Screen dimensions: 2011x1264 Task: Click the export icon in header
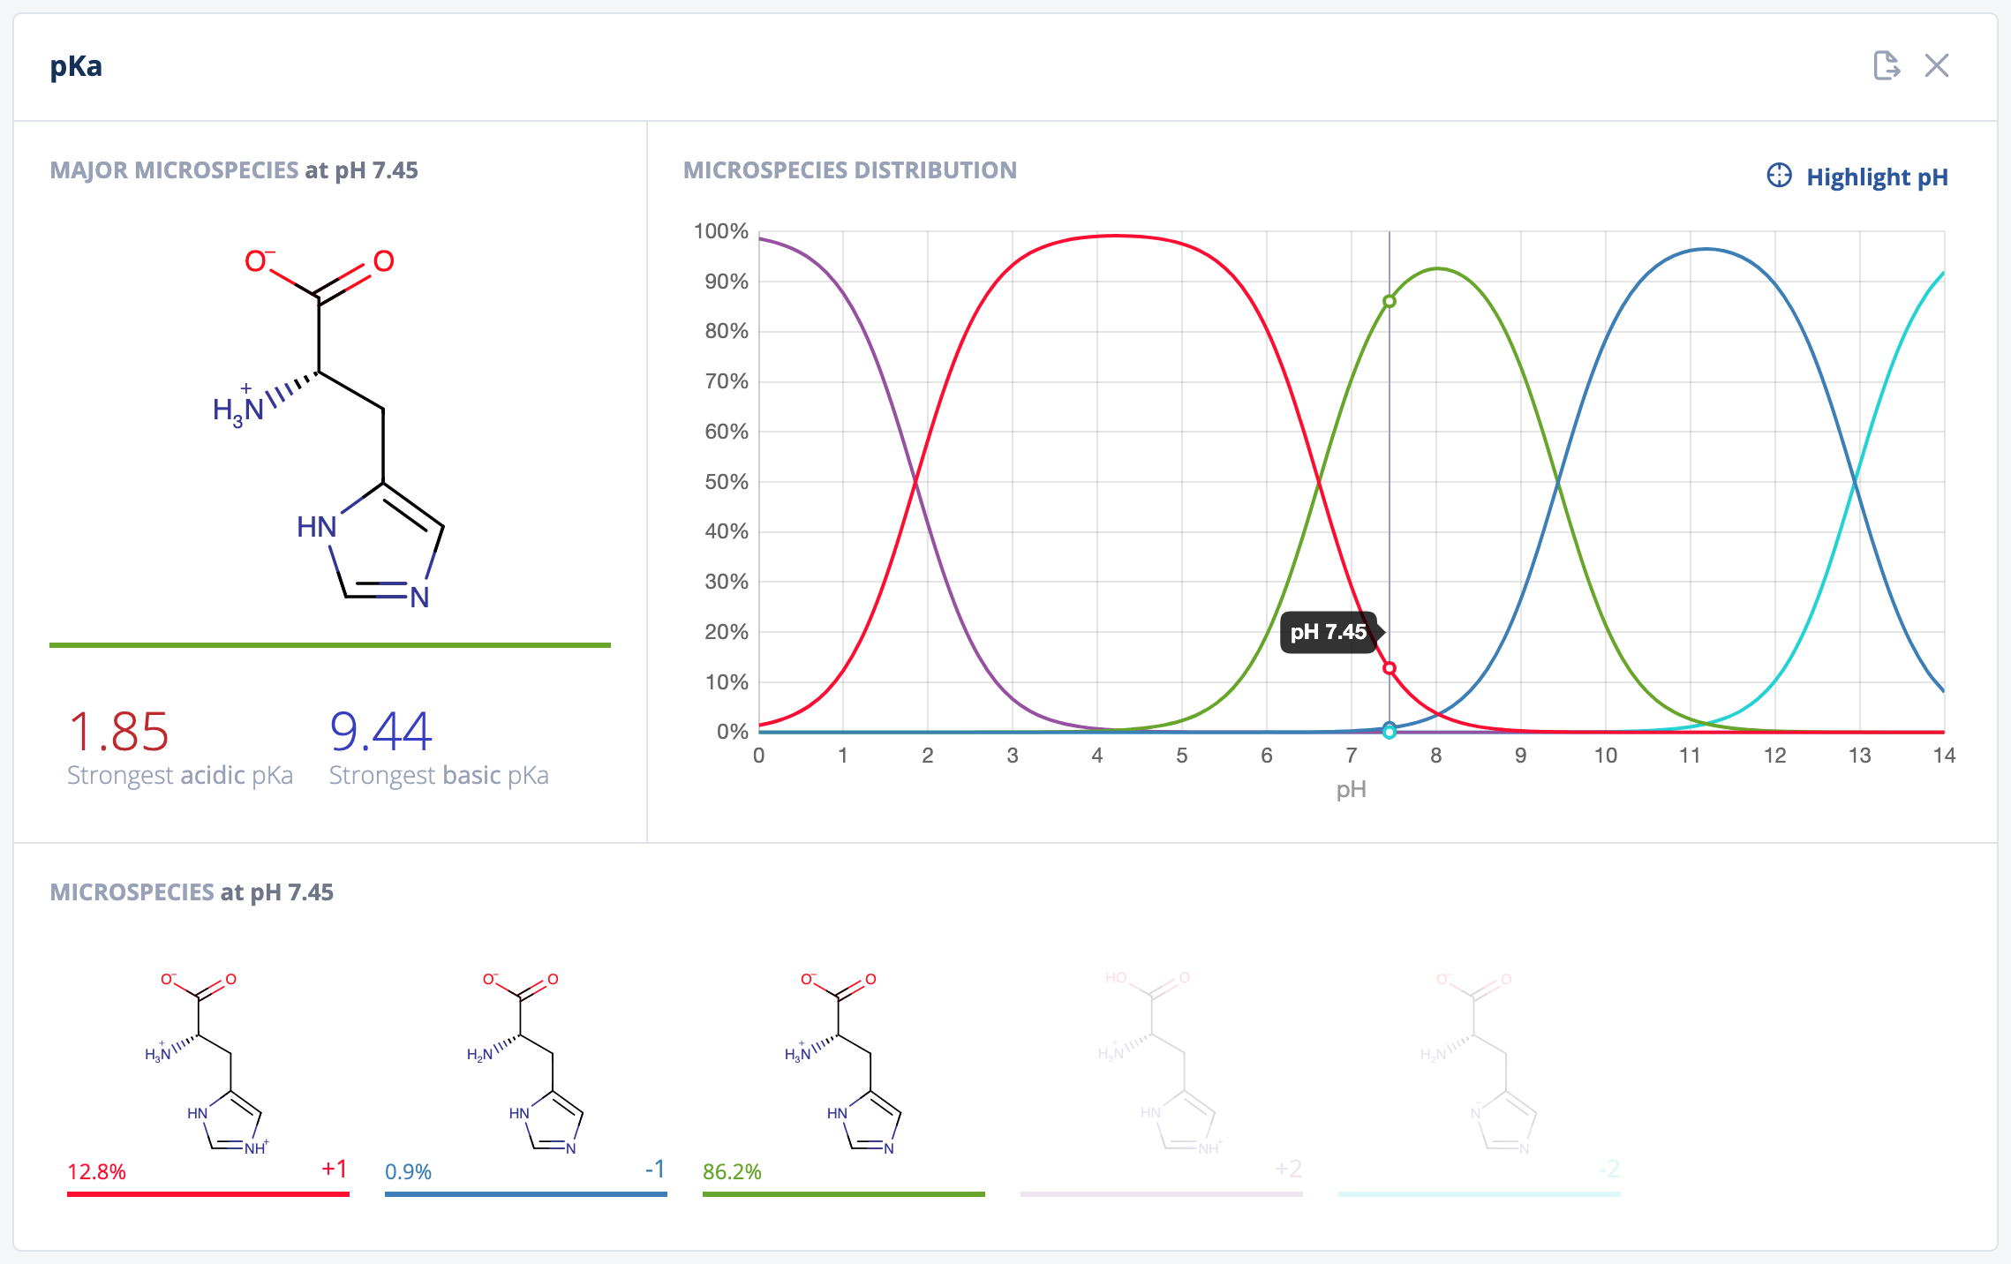pyautogui.click(x=1886, y=65)
